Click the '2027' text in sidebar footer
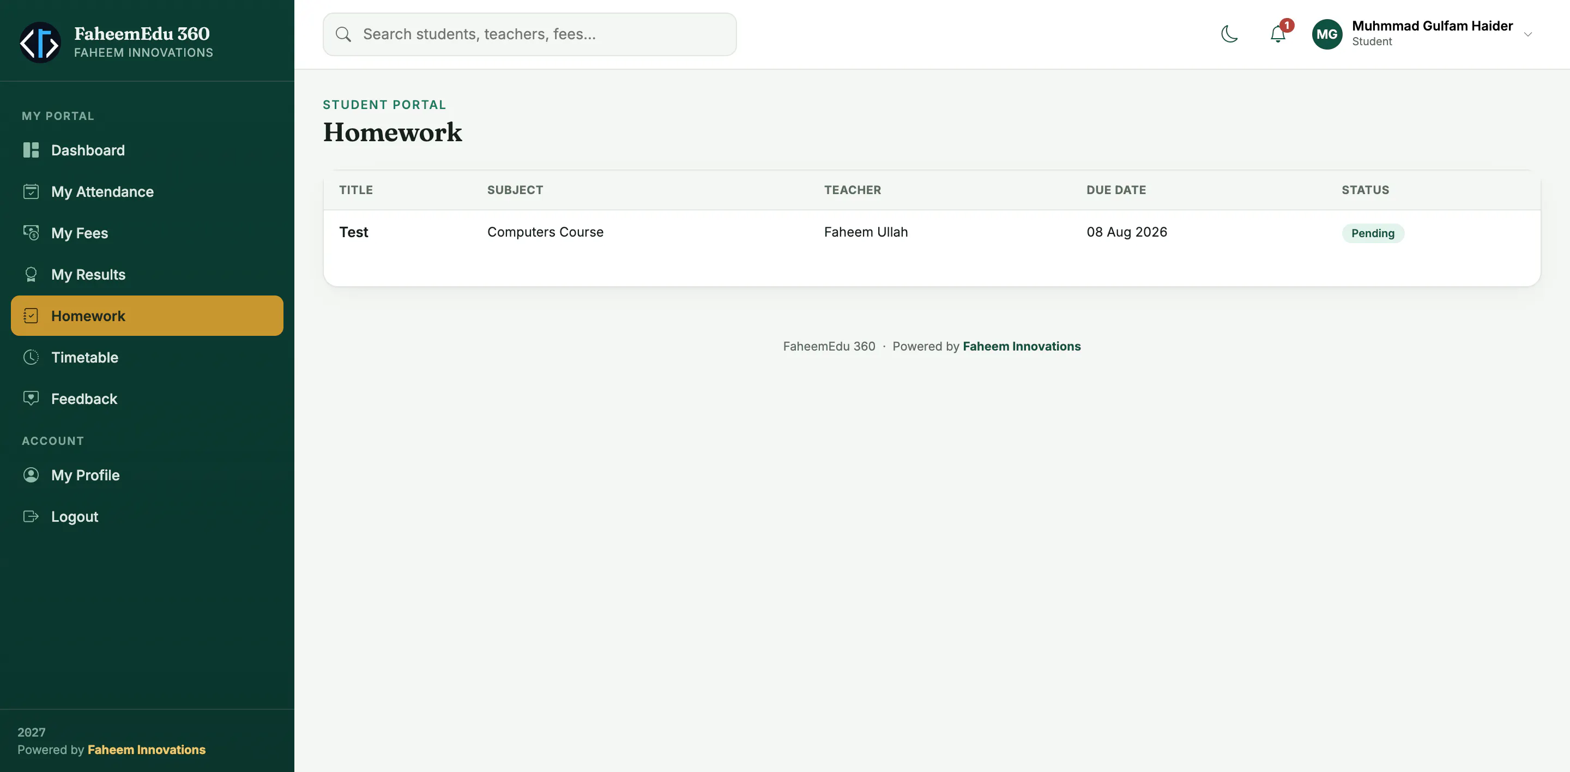 [x=32, y=732]
